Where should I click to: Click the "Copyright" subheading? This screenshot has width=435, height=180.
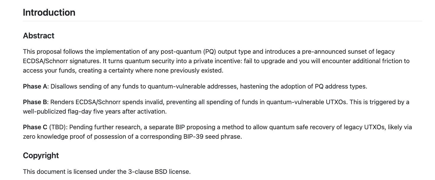[x=41, y=156]
